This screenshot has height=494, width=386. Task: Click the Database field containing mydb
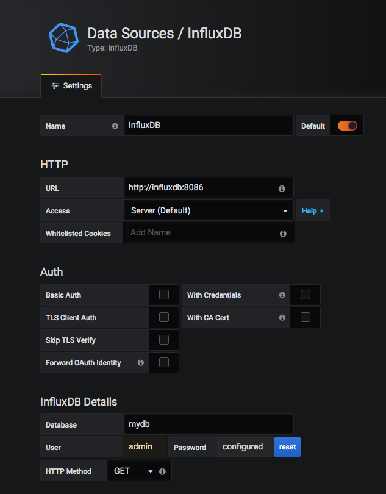[209, 424]
